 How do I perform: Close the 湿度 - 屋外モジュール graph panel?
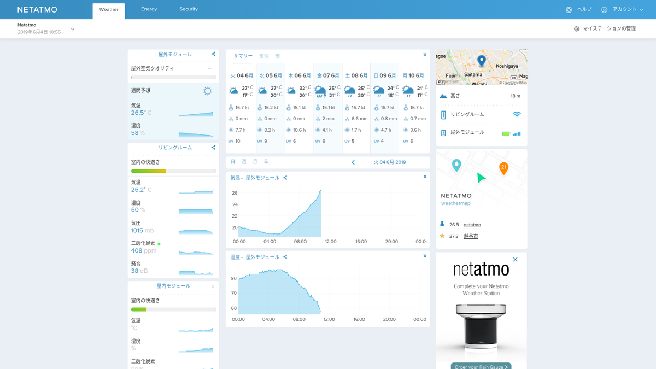425,256
